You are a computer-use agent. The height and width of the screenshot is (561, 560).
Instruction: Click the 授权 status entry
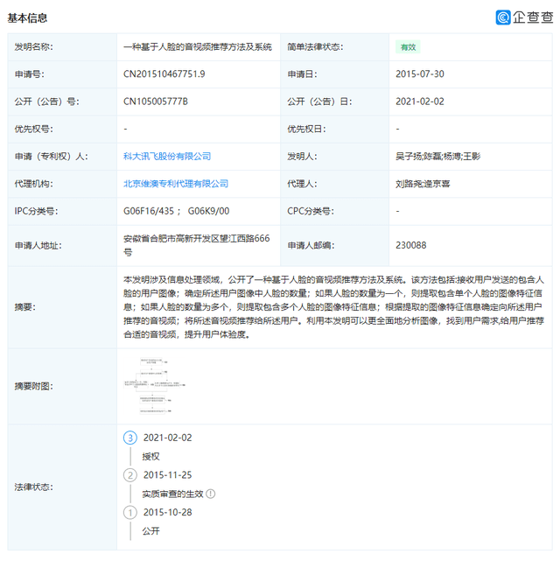150,457
